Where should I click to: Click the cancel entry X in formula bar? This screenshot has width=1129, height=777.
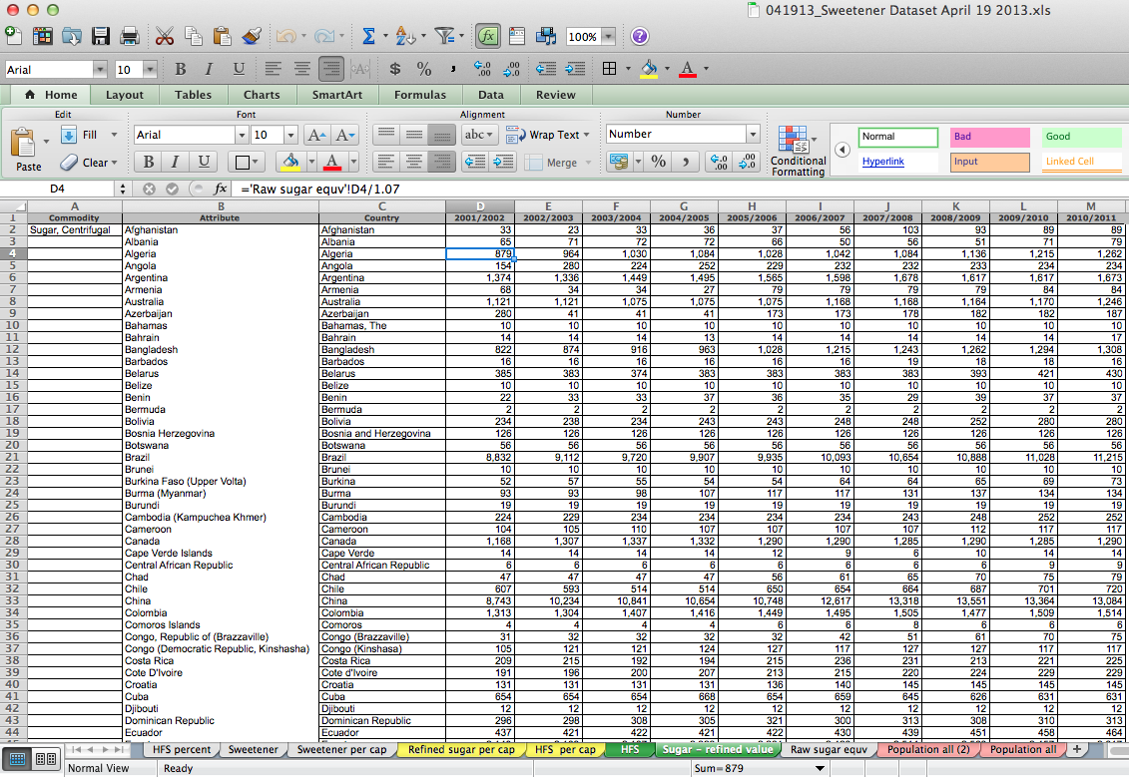149,189
